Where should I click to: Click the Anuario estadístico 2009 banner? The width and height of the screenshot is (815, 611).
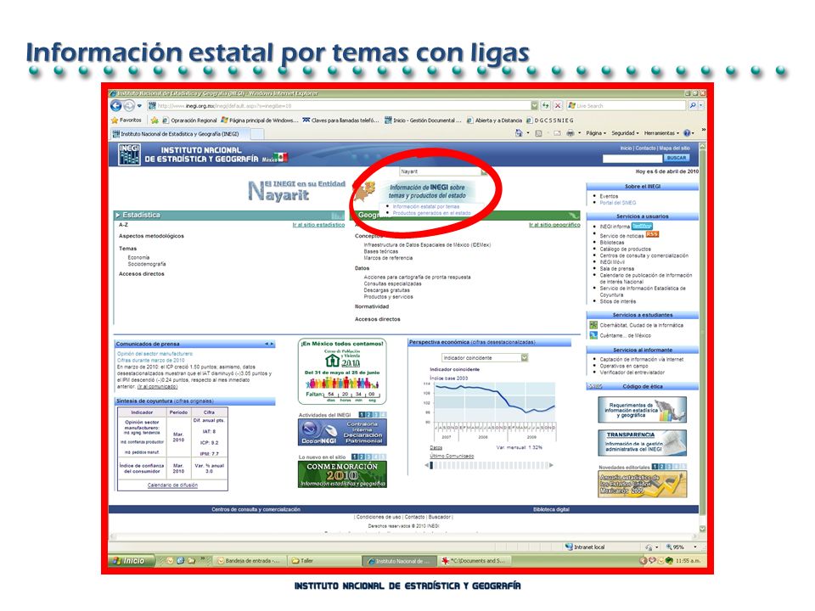pos(643,484)
